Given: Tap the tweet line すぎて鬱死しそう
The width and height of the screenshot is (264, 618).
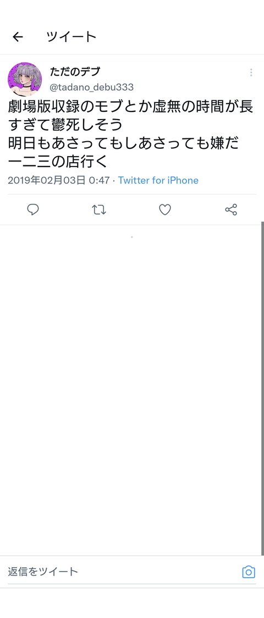Looking at the screenshot, I should pos(65,125).
